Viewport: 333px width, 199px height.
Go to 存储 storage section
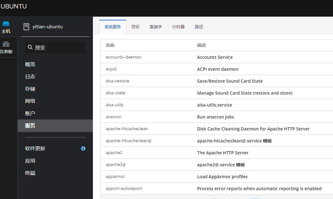point(30,89)
